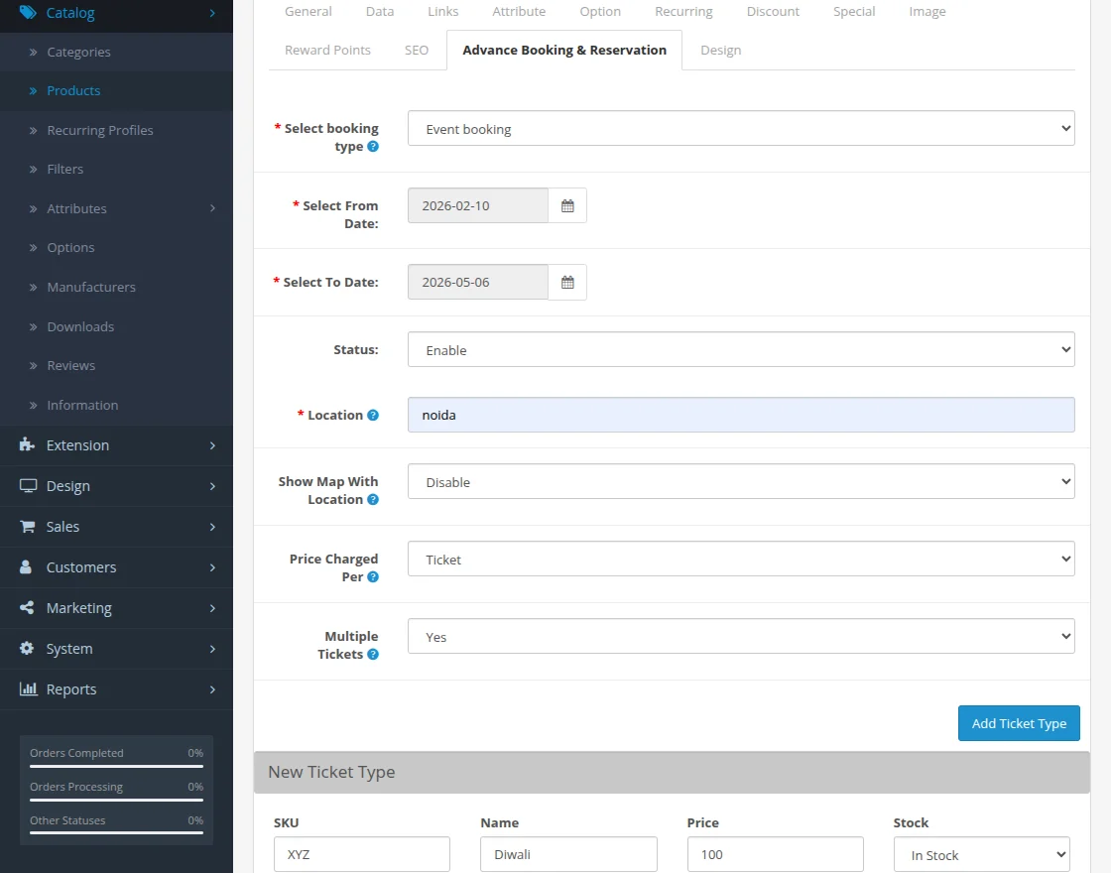Click help icon beside Multiple Tickets
1111x873 pixels.
[373, 654]
